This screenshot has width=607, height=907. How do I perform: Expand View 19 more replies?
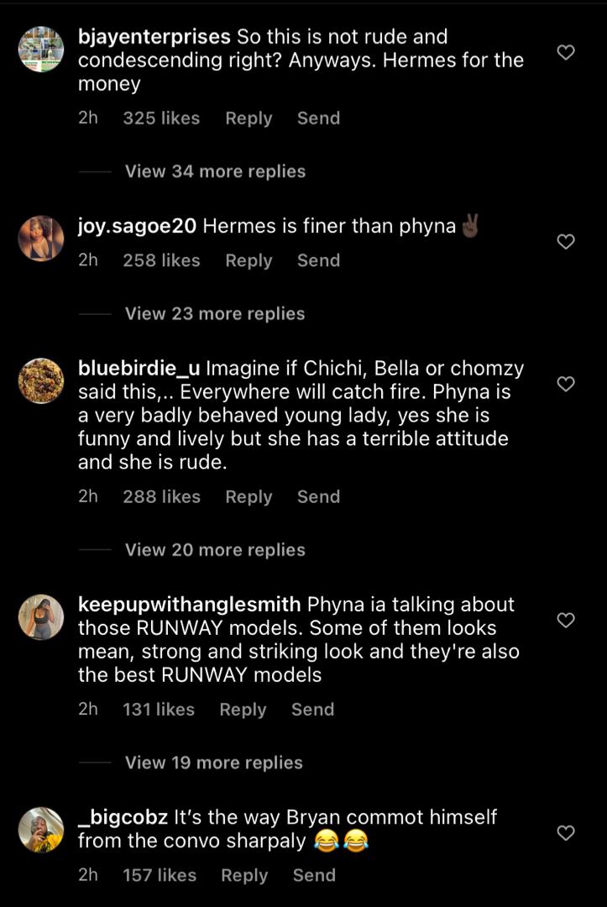pyautogui.click(x=214, y=763)
